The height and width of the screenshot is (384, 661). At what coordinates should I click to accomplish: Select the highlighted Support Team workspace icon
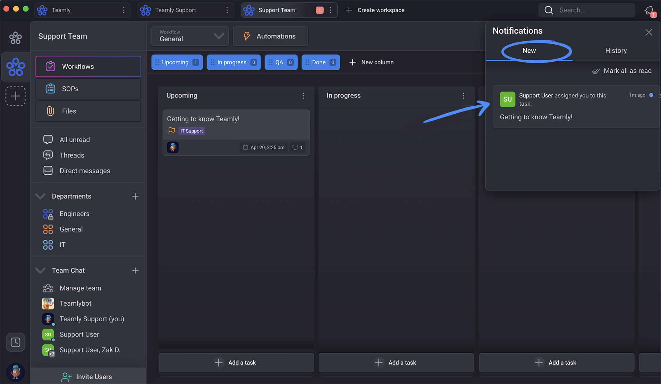point(16,67)
